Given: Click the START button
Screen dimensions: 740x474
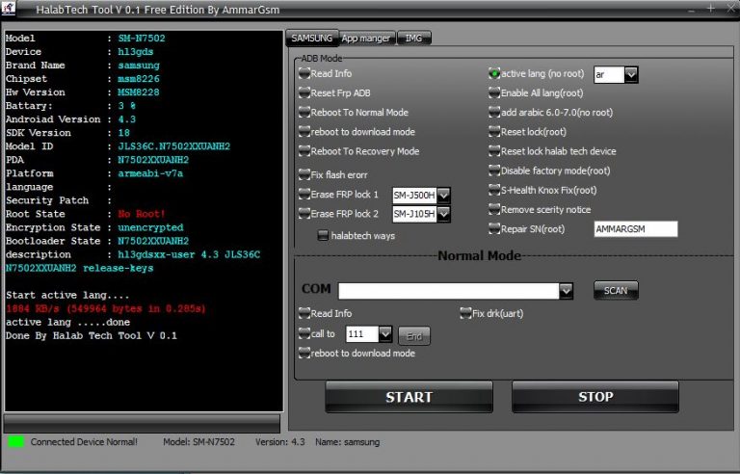Looking at the screenshot, I should [409, 397].
